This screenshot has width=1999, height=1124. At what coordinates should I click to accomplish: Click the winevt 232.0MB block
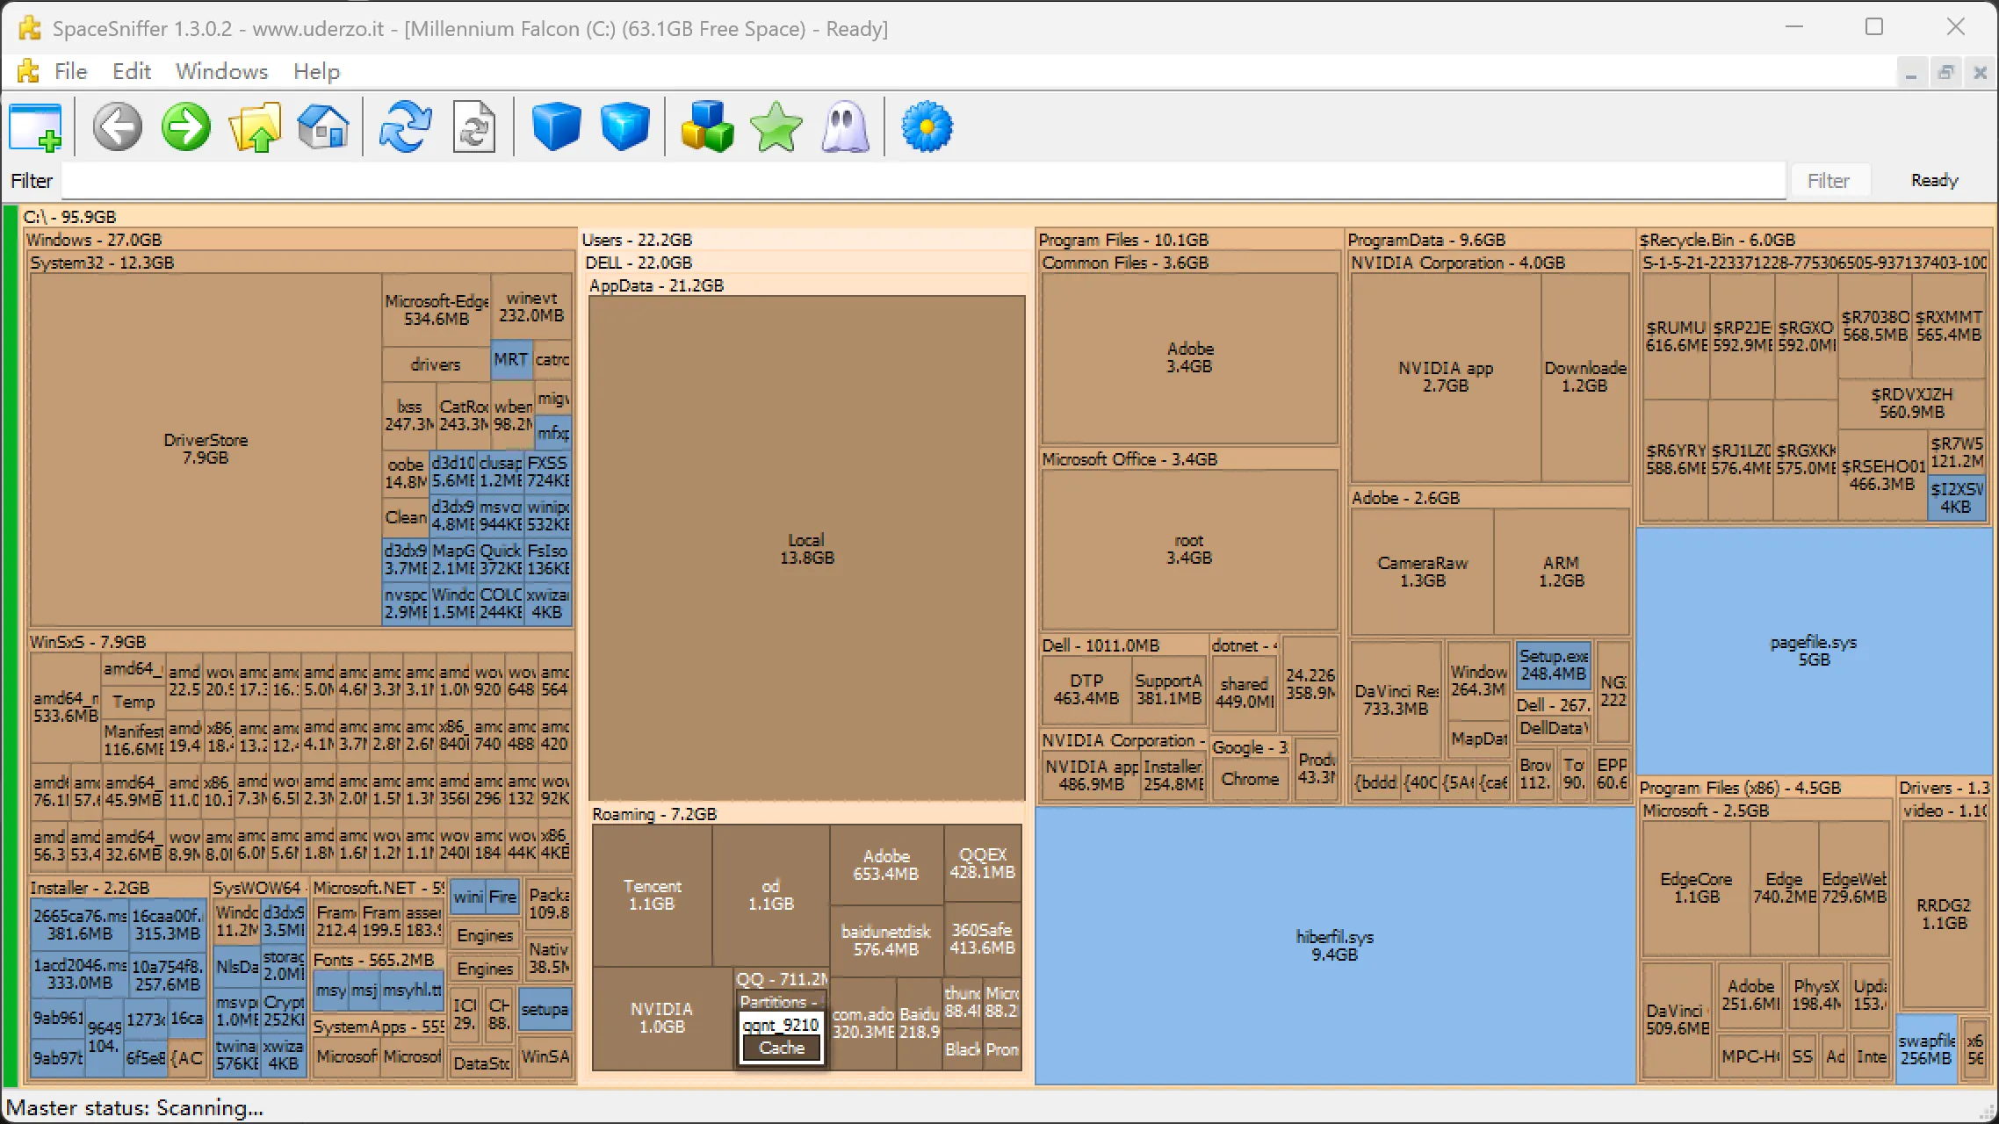click(x=531, y=306)
